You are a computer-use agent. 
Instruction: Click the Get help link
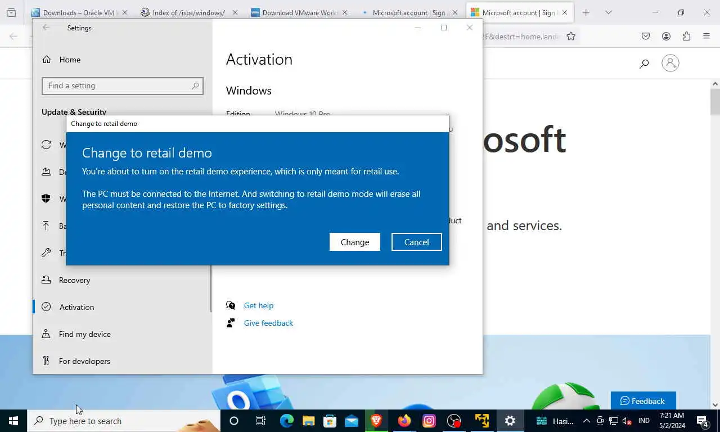click(x=259, y=305)
